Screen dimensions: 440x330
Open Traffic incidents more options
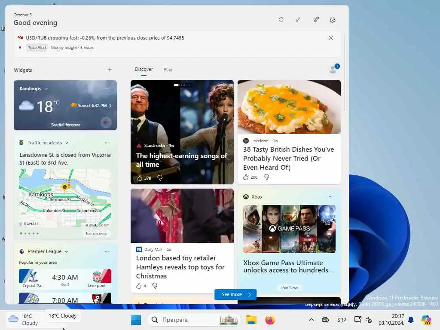click(107, 143)
